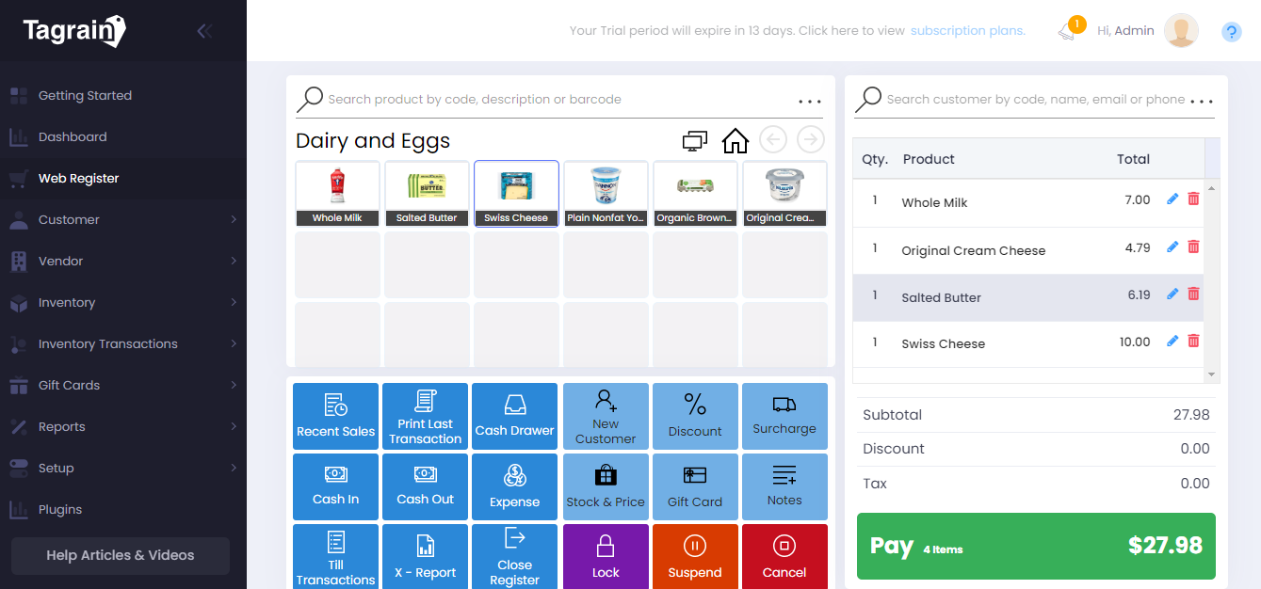The width and height of the screenshot is (1261, 589).
Task: Click the home icon in product panel
Action: (735, 140)
